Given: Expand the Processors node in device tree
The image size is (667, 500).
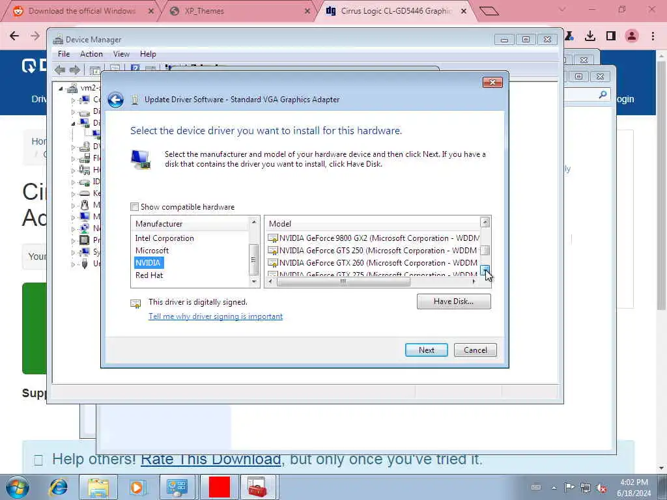Looking at the screenshot, I should 73,241.
